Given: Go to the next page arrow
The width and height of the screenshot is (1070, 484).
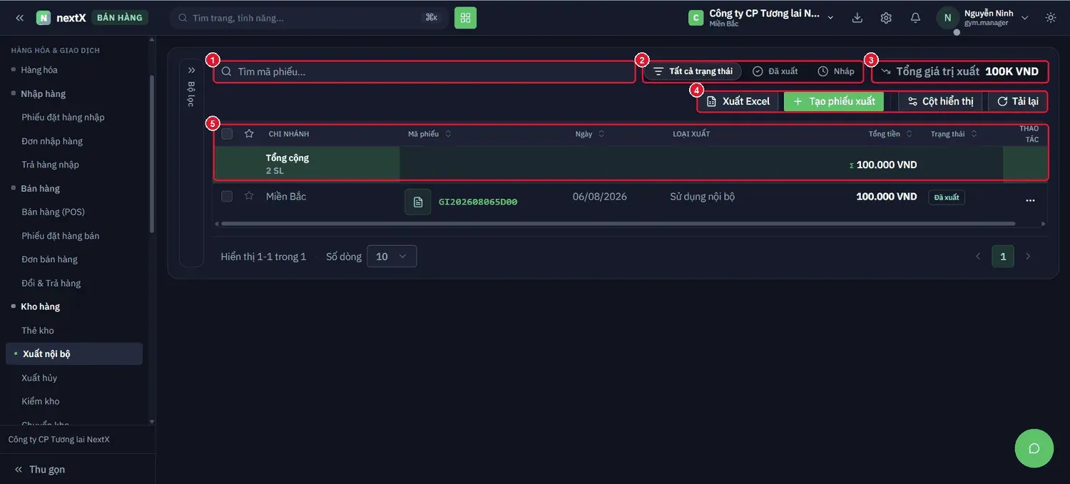Looking at the screenshot, I should pyautogui.click(x=1028, y=256).
